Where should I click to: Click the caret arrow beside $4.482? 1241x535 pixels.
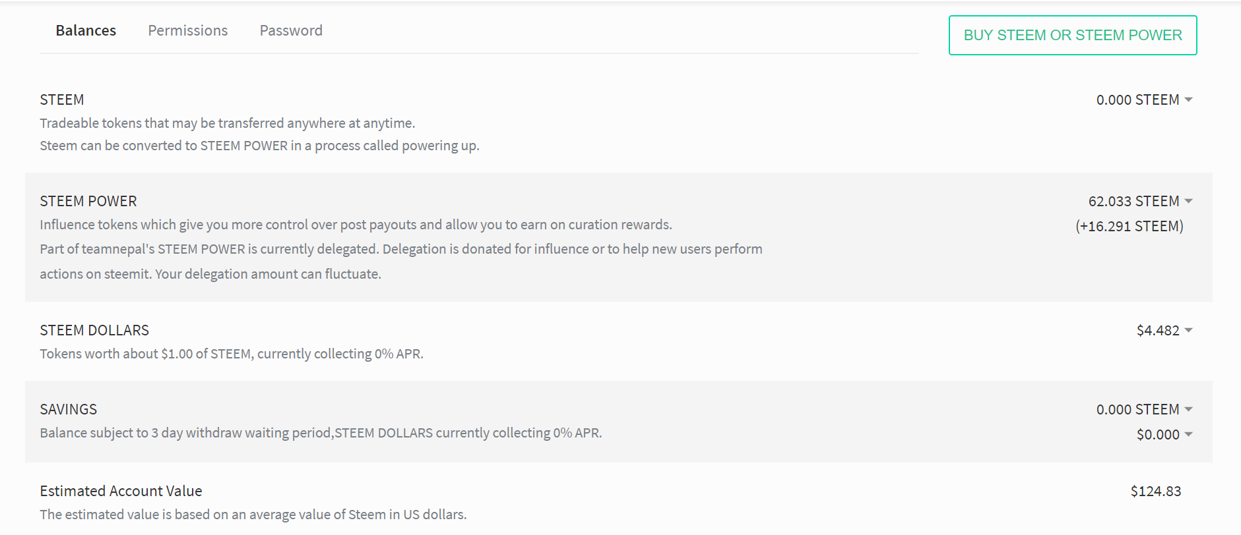[x=1188, y=330]
